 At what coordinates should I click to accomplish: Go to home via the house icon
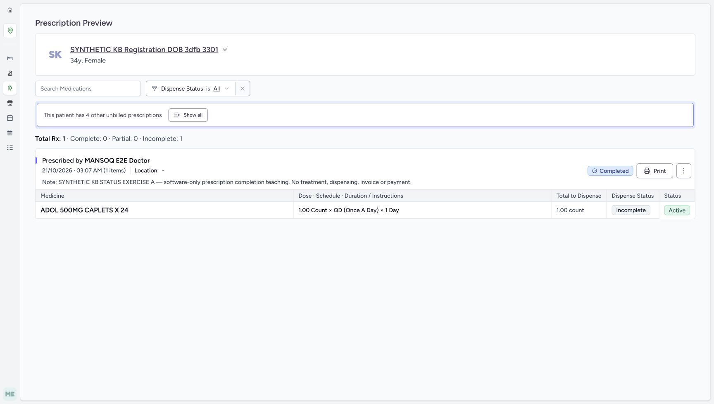click(10, 10)
